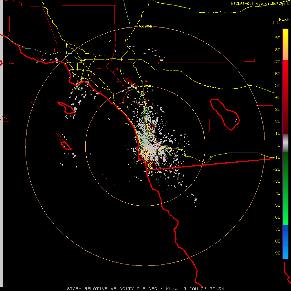The image size is (291, 291).
Task: Select the 90 value on the velocity scale
Action: (x=278, y=38)
